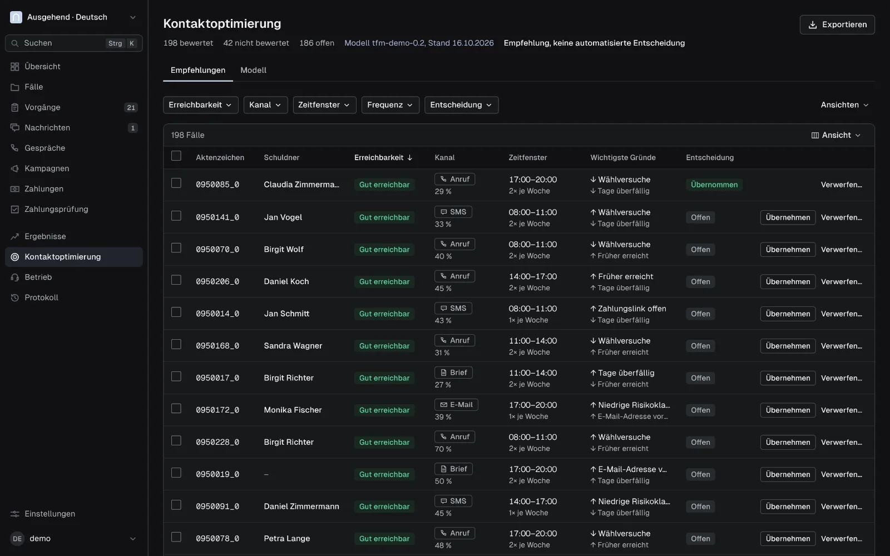Open Protokoll history icon
The height and width of the screenshot is (556, 890).
pyautogui.click(x=15, y=298)
